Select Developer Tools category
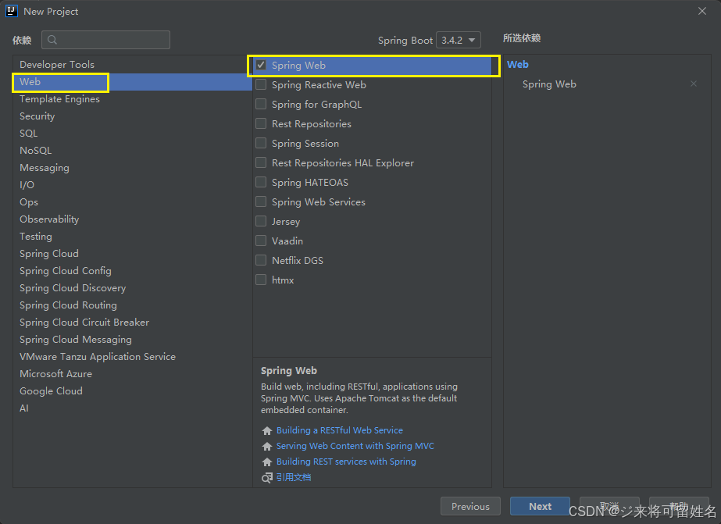 [133, 64]
